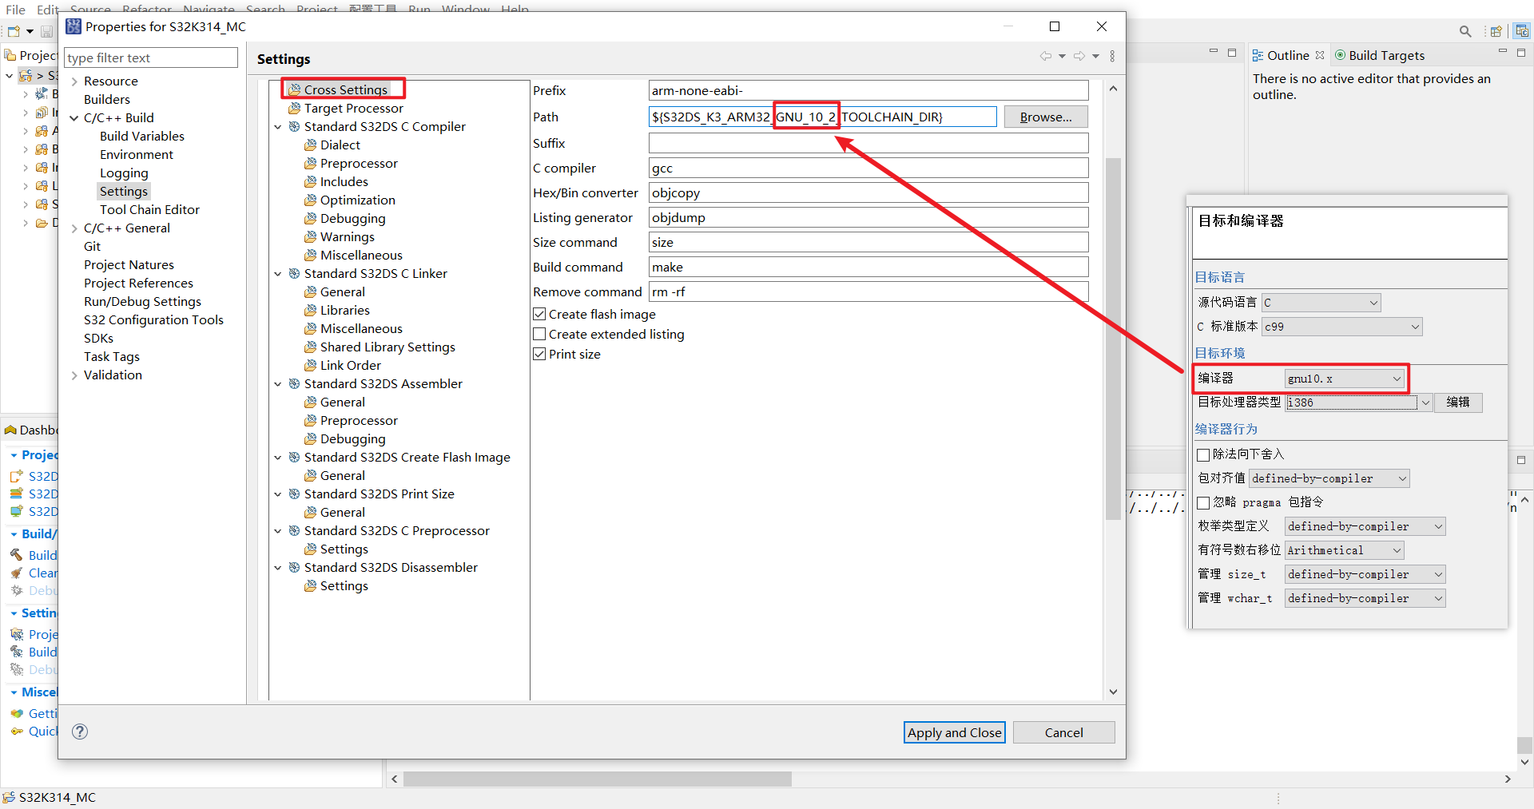
Task: Click the settings pane vertical scrollbar
Action: tap(1113, 339)
